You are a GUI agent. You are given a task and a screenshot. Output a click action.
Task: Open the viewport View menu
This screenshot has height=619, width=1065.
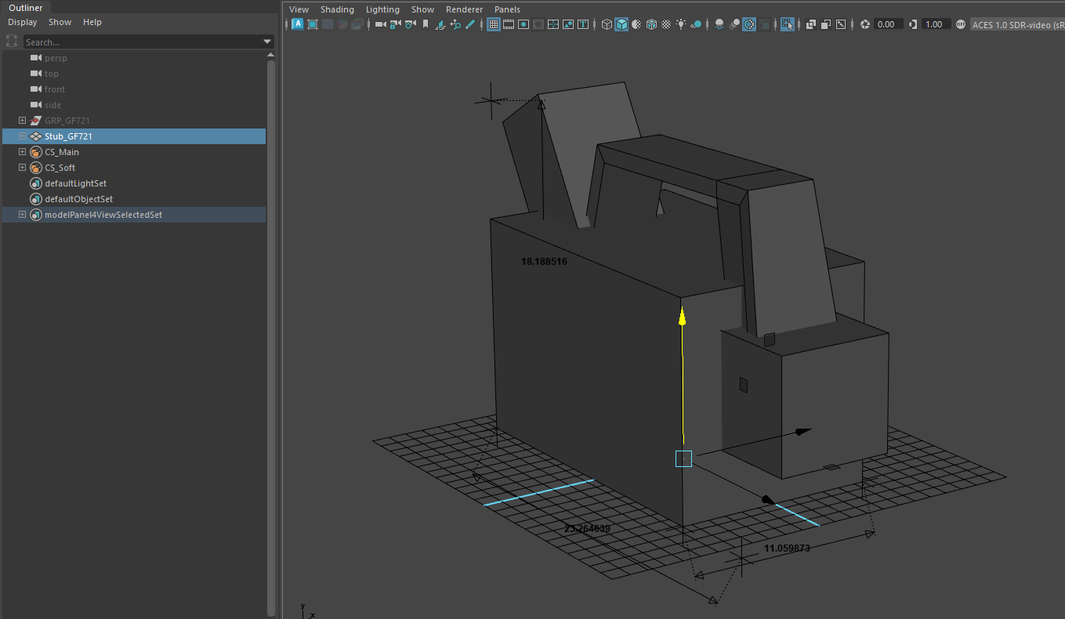point(299,9)
